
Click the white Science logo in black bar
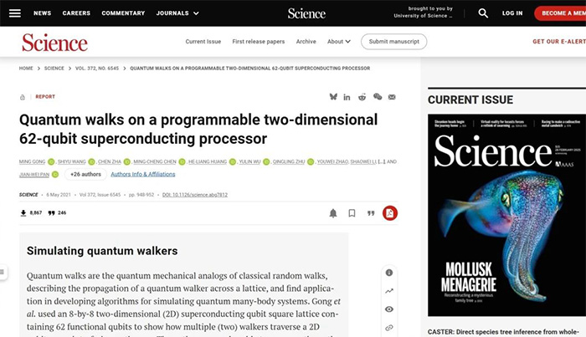[306, 13]
